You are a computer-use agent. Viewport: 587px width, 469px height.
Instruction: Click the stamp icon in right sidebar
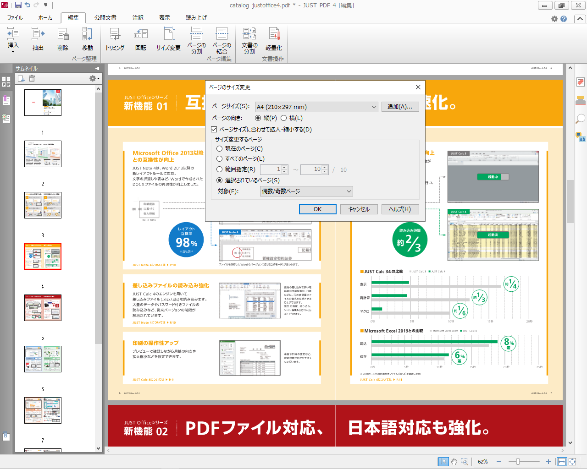(581, 100)
